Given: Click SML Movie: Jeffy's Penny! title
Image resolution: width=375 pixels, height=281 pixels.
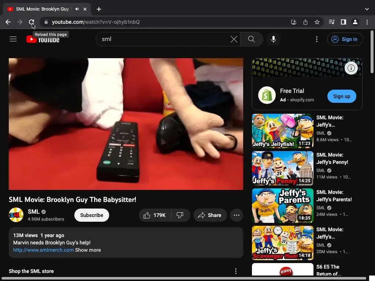Looking at the screenshot, I should [332, 158].
